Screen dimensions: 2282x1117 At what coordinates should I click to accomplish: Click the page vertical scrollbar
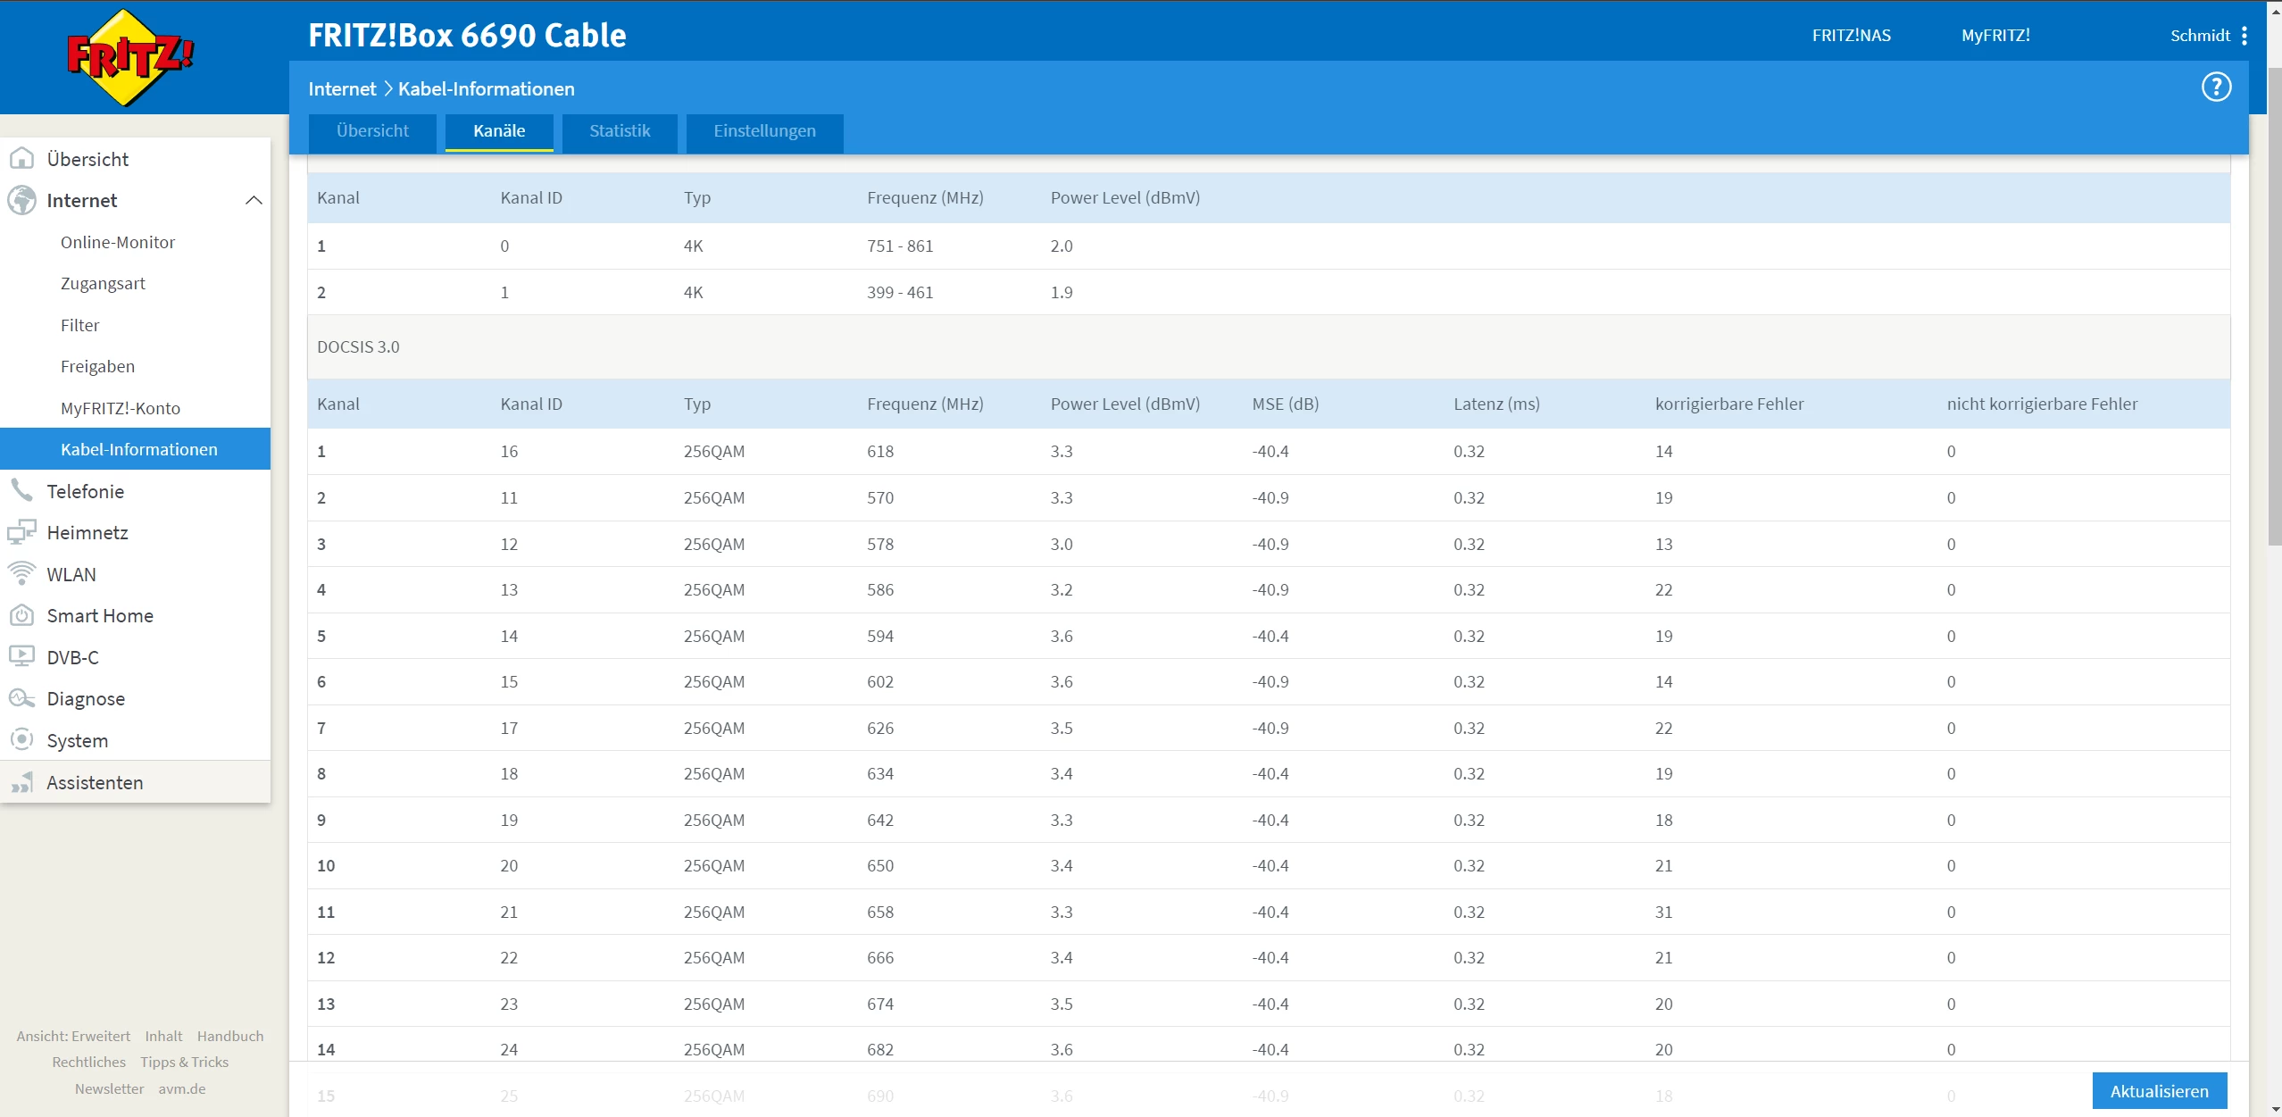tap(2274, 304)
